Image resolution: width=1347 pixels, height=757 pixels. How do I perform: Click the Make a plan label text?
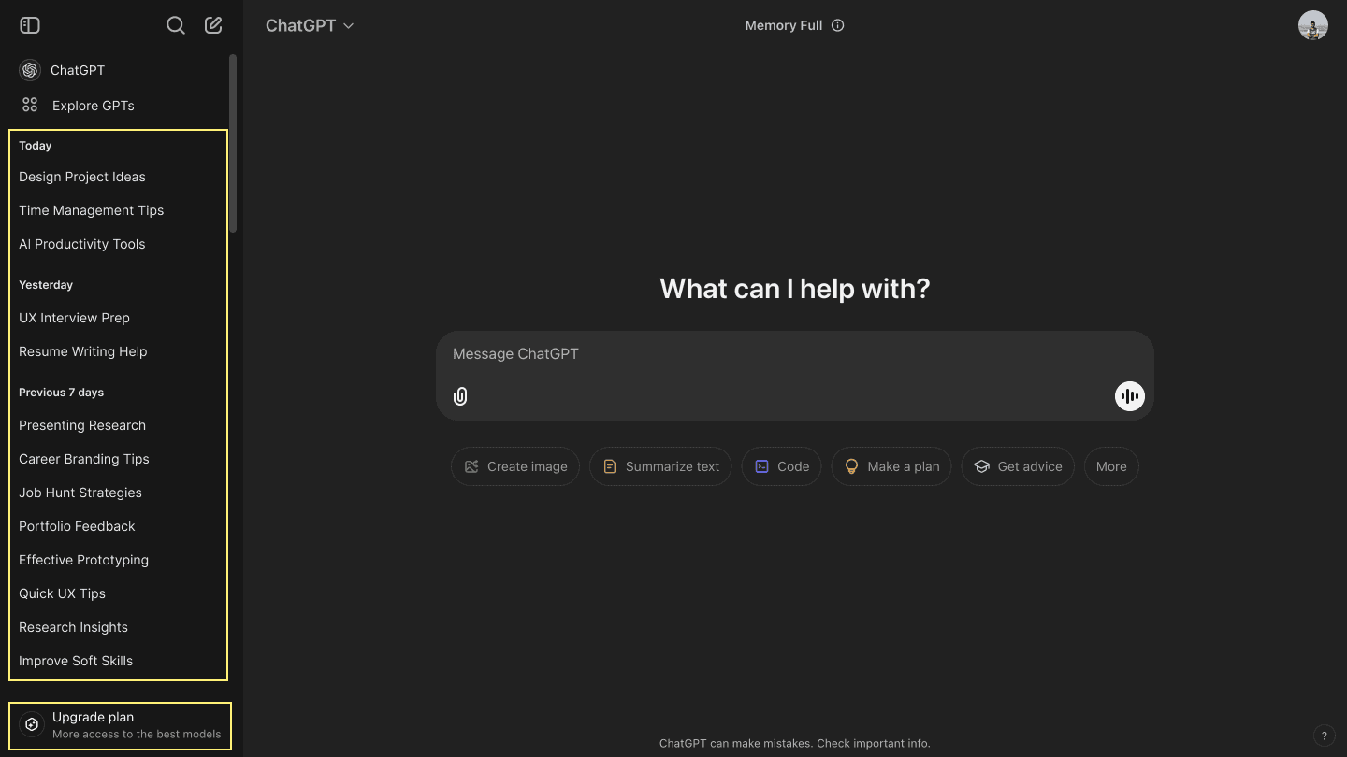[904, 466]
